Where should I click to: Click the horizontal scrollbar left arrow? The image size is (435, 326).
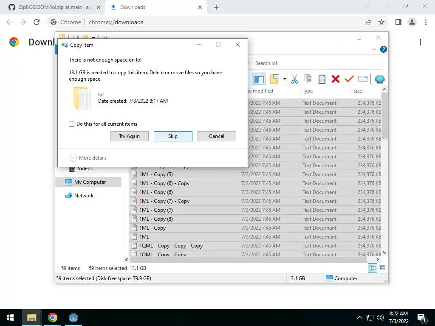(127, 260)
